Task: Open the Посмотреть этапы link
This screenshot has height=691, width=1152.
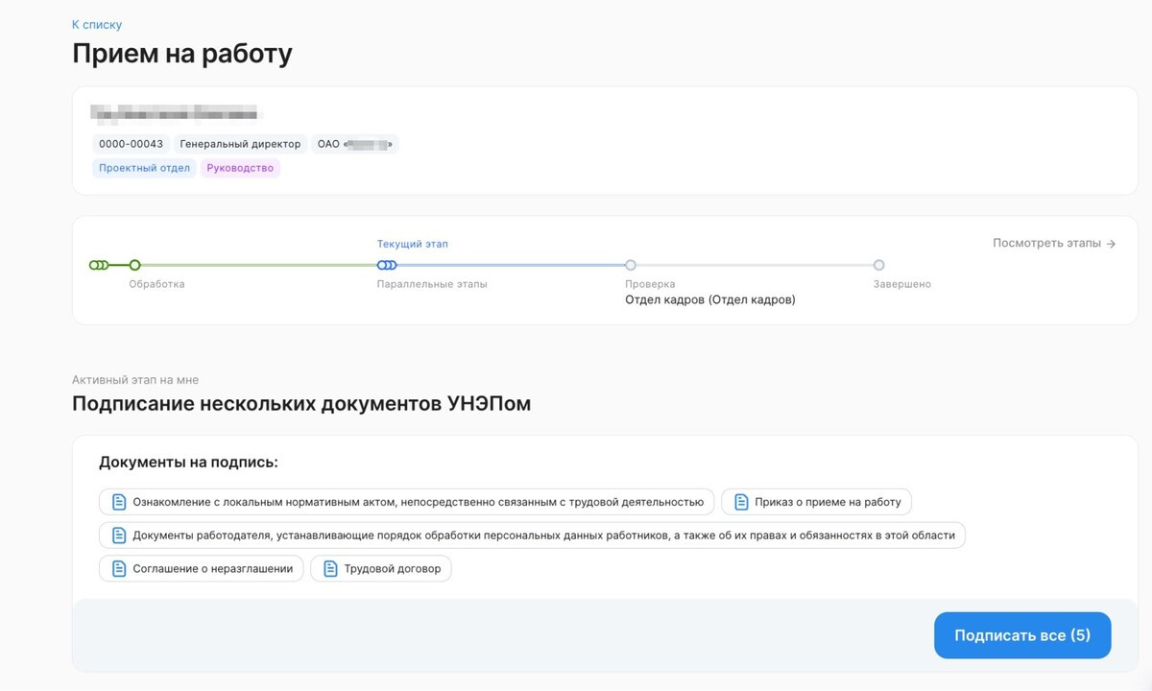Action: coord(1054,244)
